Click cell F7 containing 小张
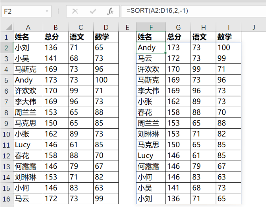Screen dimensions: 266x207 151,102
